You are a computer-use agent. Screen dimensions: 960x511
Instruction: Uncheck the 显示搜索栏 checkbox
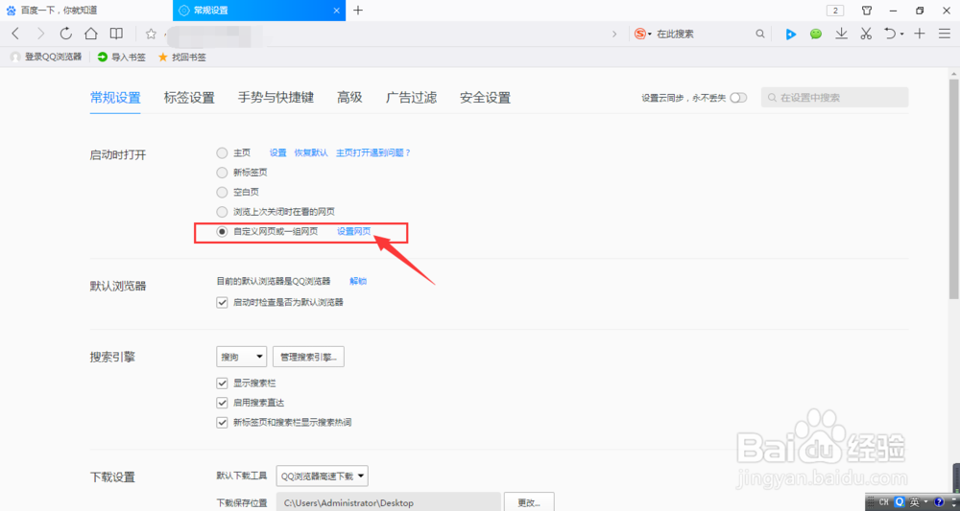(222, 383)
